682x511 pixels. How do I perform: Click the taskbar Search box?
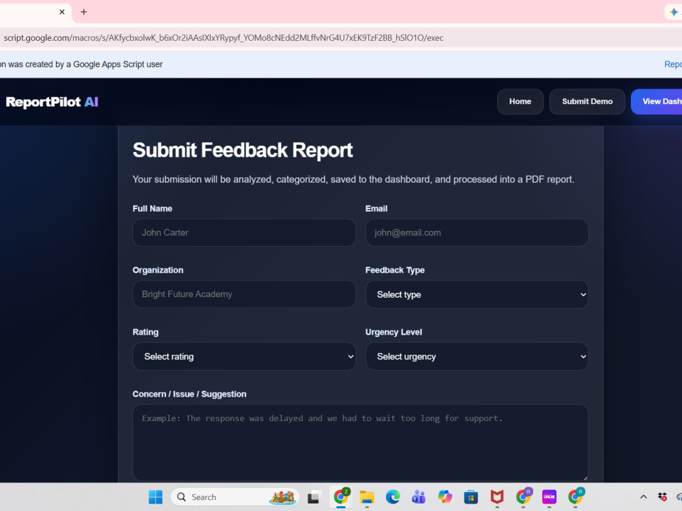(x=235, y=497)
